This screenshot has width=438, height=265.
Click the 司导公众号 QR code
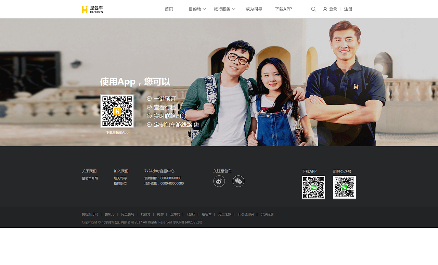(344, 187)
